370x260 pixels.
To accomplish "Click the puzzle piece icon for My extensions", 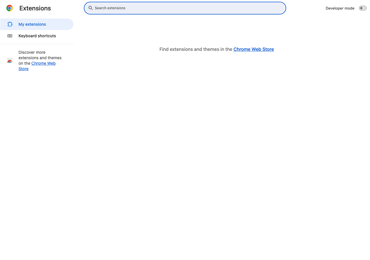I will [10, 24].
